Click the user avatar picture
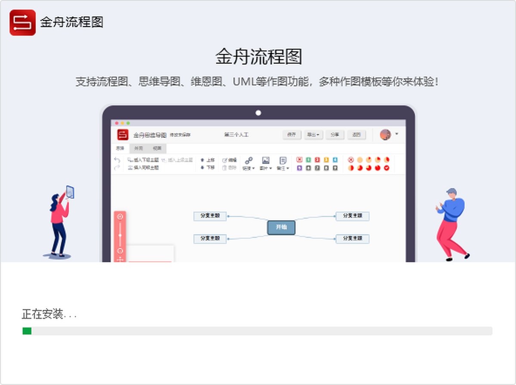Image resolution: width=516 pixels, height=385 pixels. coord(385,134)
